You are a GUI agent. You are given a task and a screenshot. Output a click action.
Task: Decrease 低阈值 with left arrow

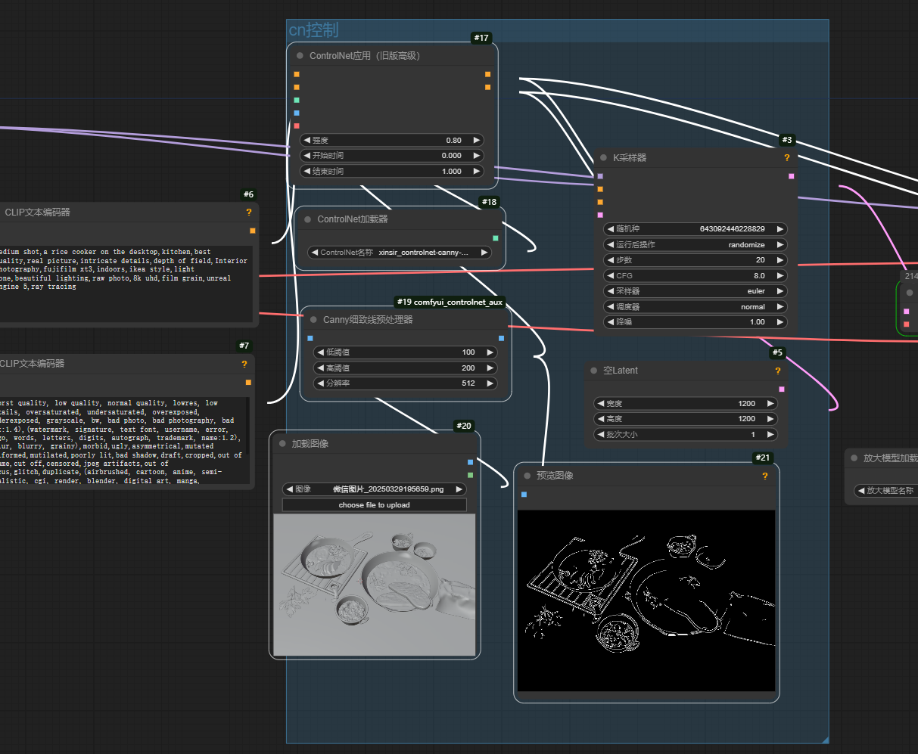tap(320, 352)
